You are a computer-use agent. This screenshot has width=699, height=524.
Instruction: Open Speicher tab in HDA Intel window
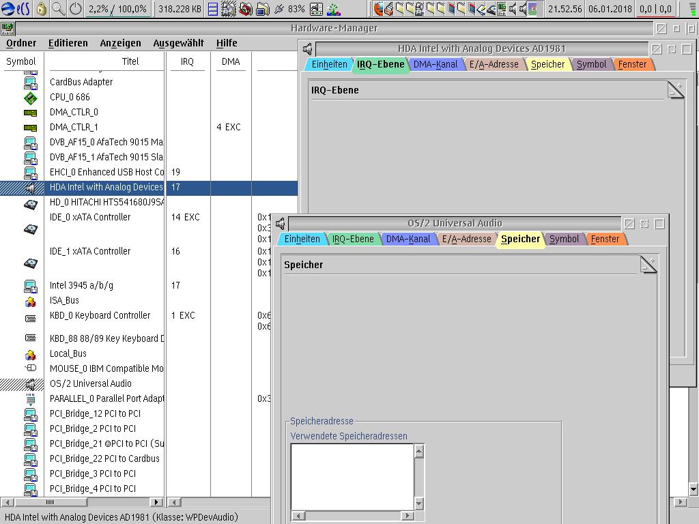pos(547,65)
